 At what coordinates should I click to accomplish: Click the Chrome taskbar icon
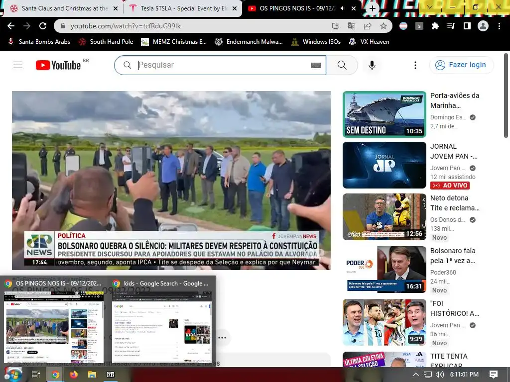pyautogui.click(x=56, y=375)
